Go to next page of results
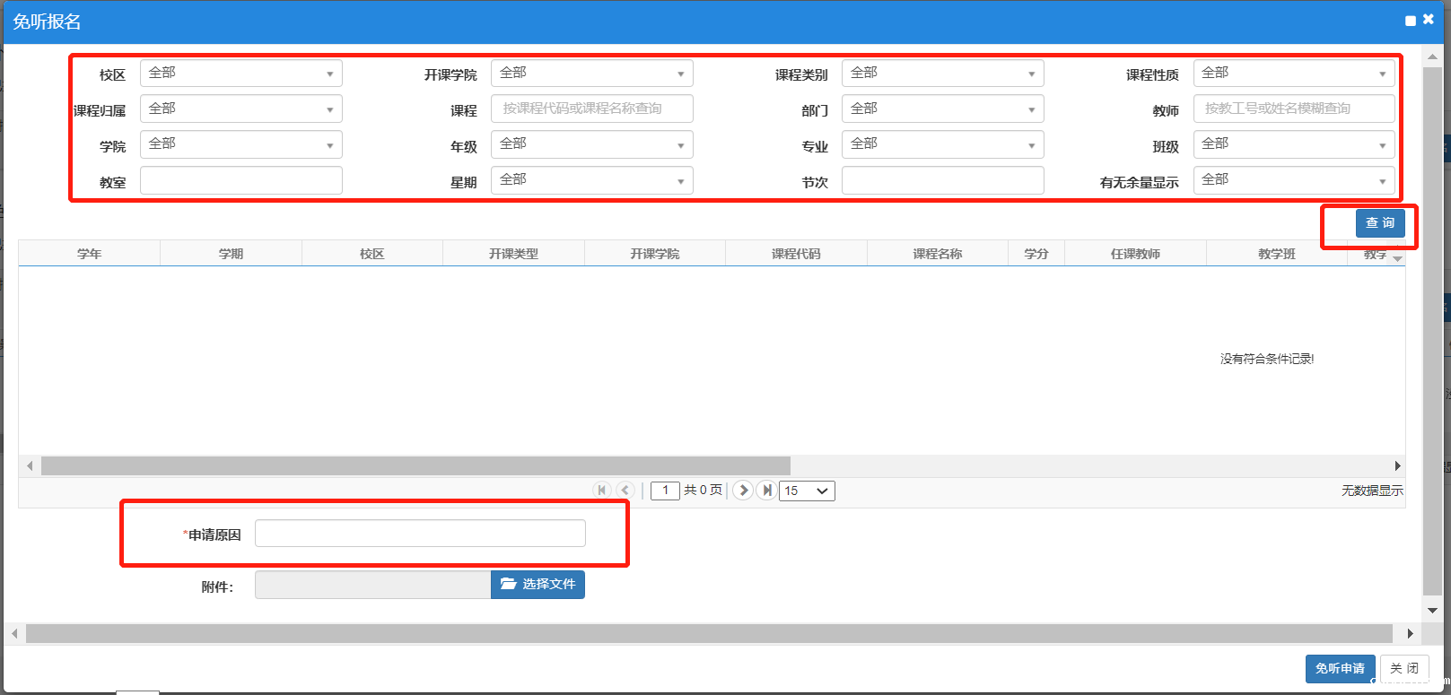Screen dimensions: 1451x695 (x=742, y=490)
